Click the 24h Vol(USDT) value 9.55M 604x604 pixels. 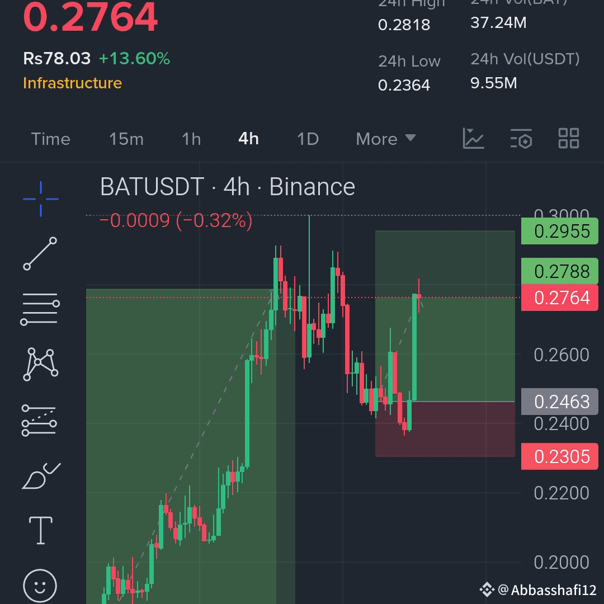[493, 83]
